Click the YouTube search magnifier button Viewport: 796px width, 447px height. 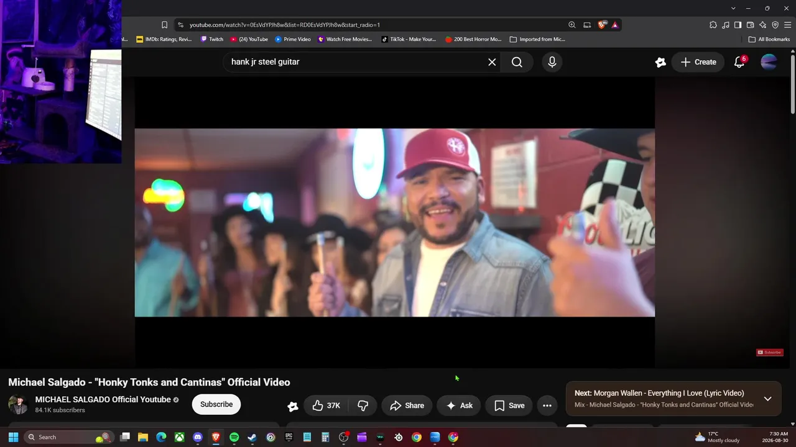(x=517, y=62)
